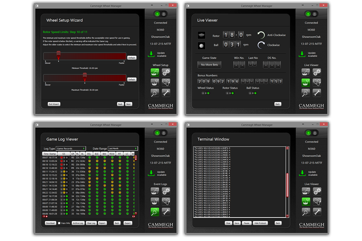Image resolution: width=362 pixels, height=241 pixels.
Task: Open gears settings icon in Live Viewer window
Action: [317, 72]
